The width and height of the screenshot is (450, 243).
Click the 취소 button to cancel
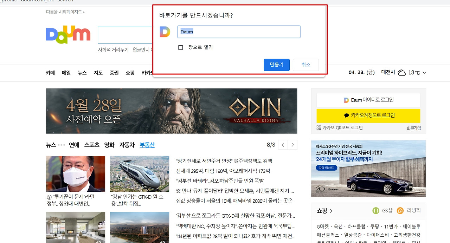pos(306,65)
